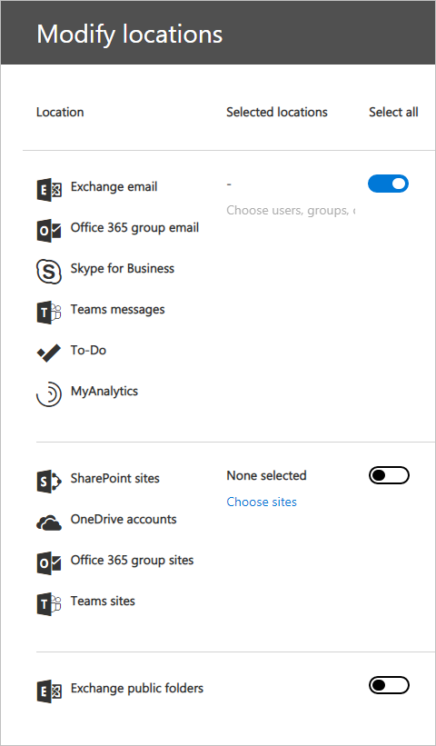This screenshot has height=746, width=436.
Task: Click the Office 365 group sites icon
Action: pyautogui.click(x=49, y=563)
